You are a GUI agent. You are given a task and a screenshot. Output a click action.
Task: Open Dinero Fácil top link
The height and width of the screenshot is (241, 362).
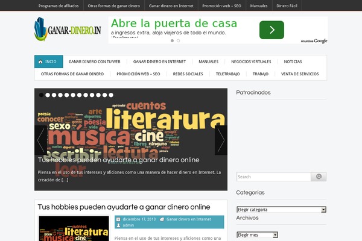click(287, 6)
